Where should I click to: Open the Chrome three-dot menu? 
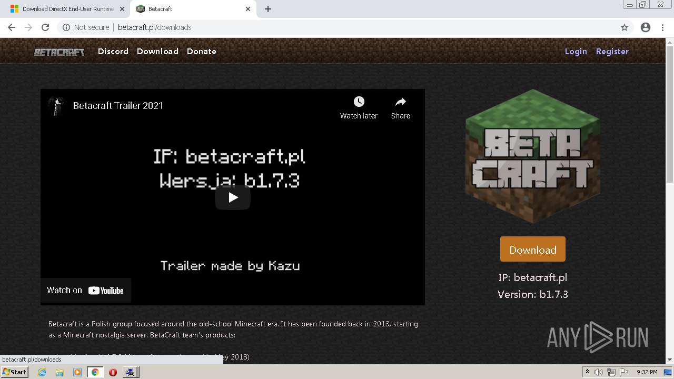[x=662, y=27]
